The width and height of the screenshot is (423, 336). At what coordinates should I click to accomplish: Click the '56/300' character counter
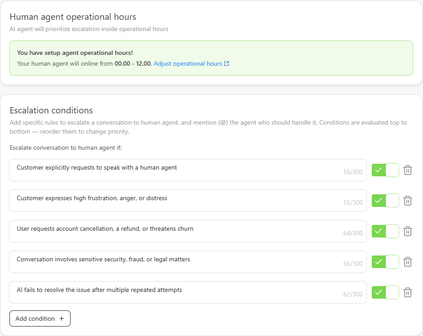click(x=353, y=172)
